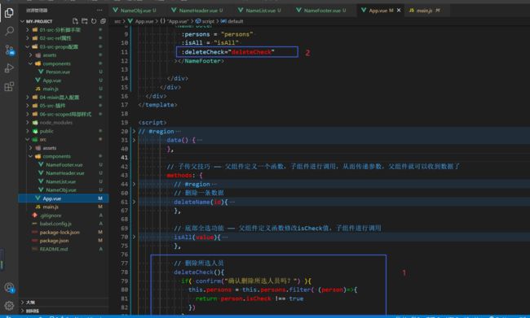The image size is (530, 318).
Task: Click the 'script' breadcrumb segment
Action: (208, 21)
